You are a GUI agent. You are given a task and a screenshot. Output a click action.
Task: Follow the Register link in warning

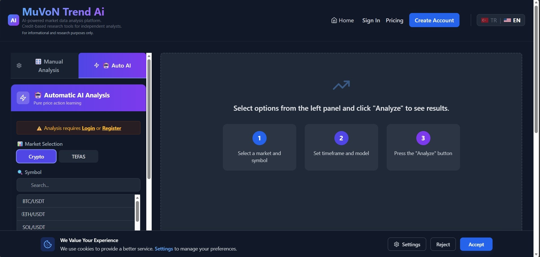[112, 128]
